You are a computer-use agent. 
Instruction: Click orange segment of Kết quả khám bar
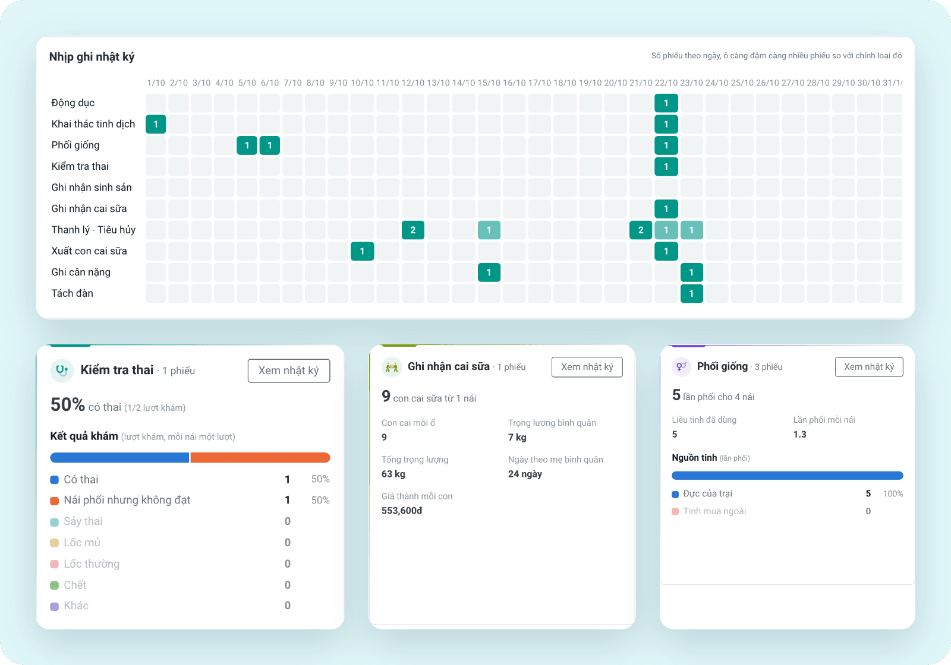(260, 457)
